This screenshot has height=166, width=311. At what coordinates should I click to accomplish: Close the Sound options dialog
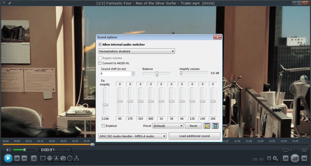click(217, 37)
